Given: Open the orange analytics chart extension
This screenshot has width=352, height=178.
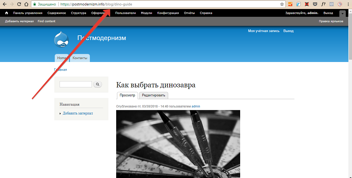Looking at the screenshot, I should click(x=291, y=4).
